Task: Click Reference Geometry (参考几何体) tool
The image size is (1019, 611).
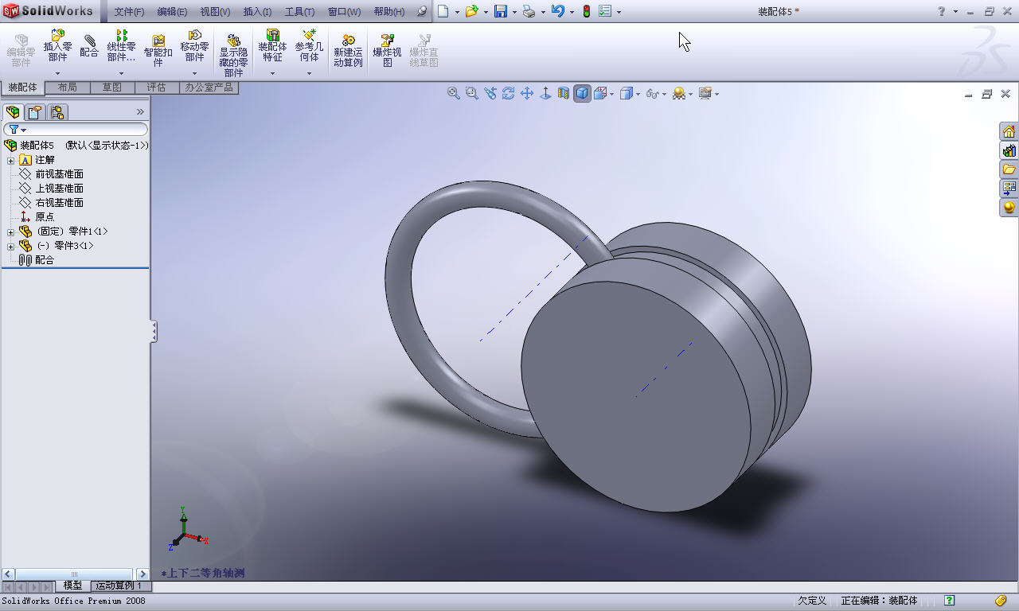Action: [x=310, y=46]
